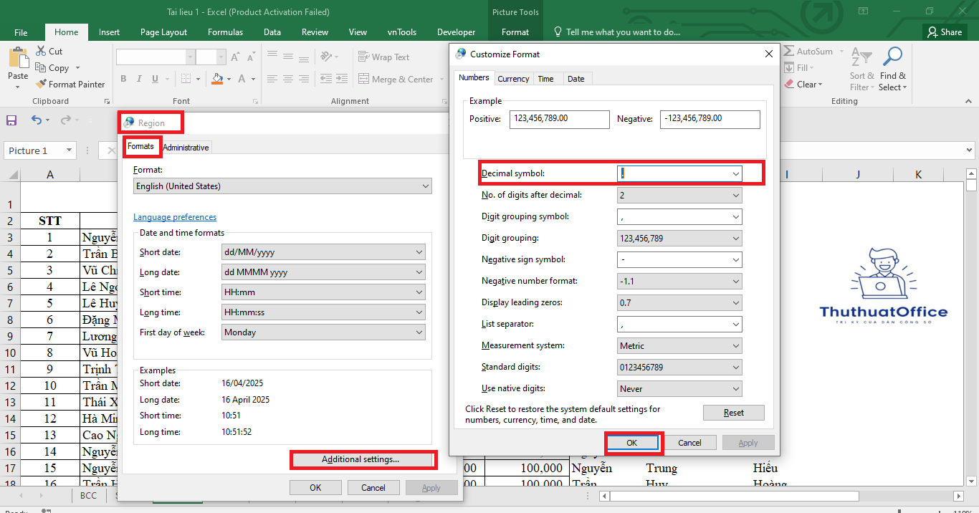Click the Additional settings button
979x513 pixels.
pyautogui.click(x=360, y=459)
